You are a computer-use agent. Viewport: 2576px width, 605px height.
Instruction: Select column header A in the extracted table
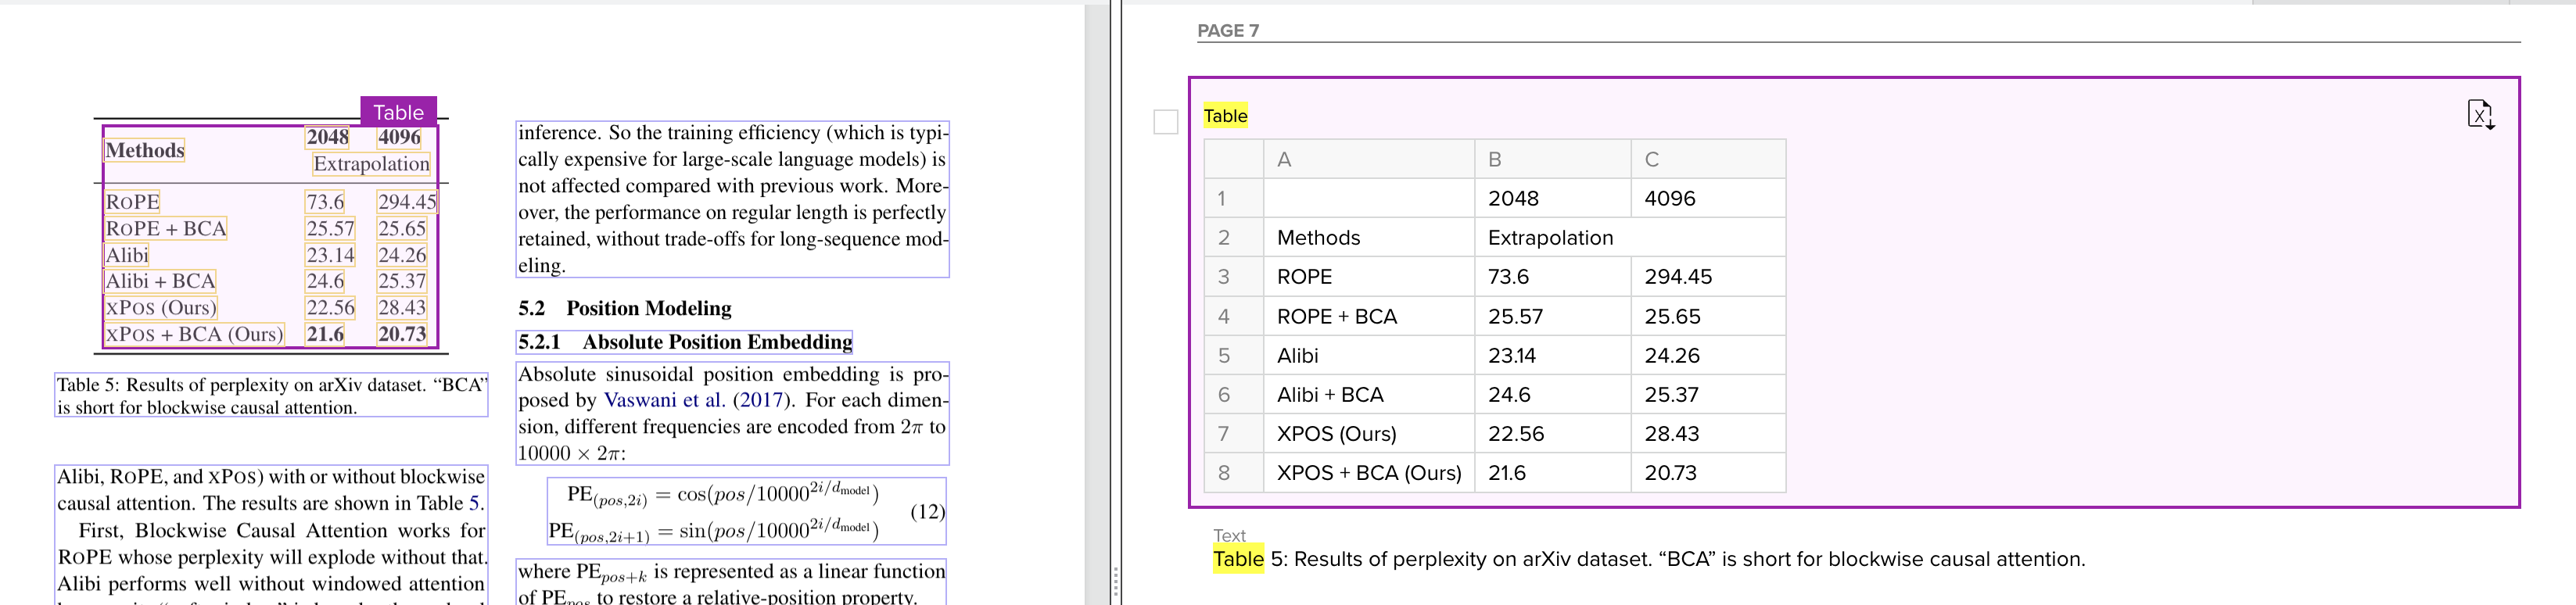[1367, 159]
